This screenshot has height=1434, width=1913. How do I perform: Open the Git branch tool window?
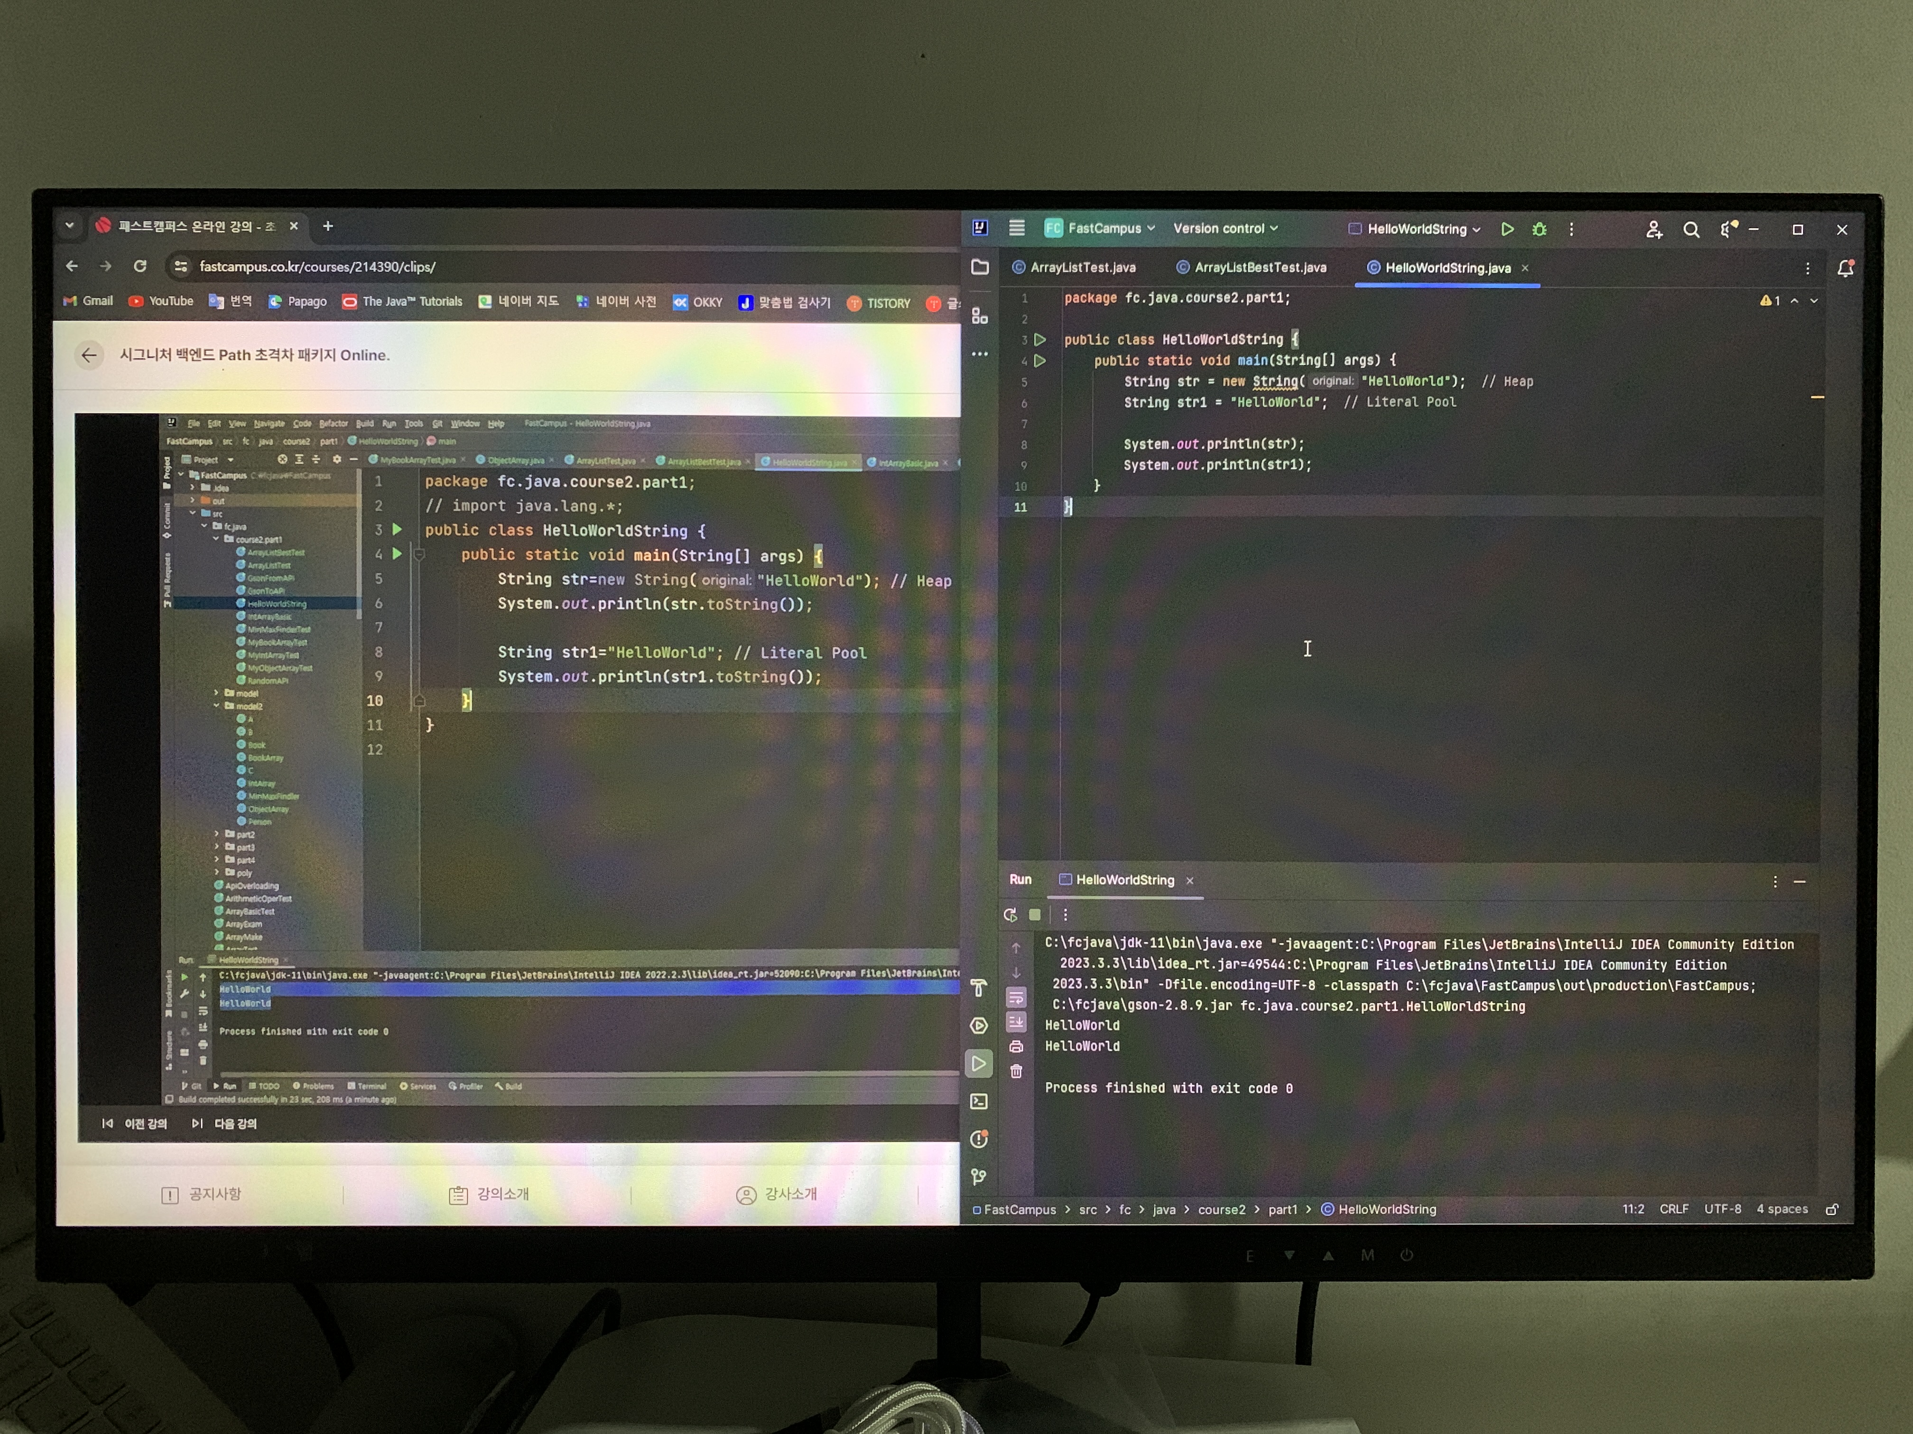point(979,1177)
